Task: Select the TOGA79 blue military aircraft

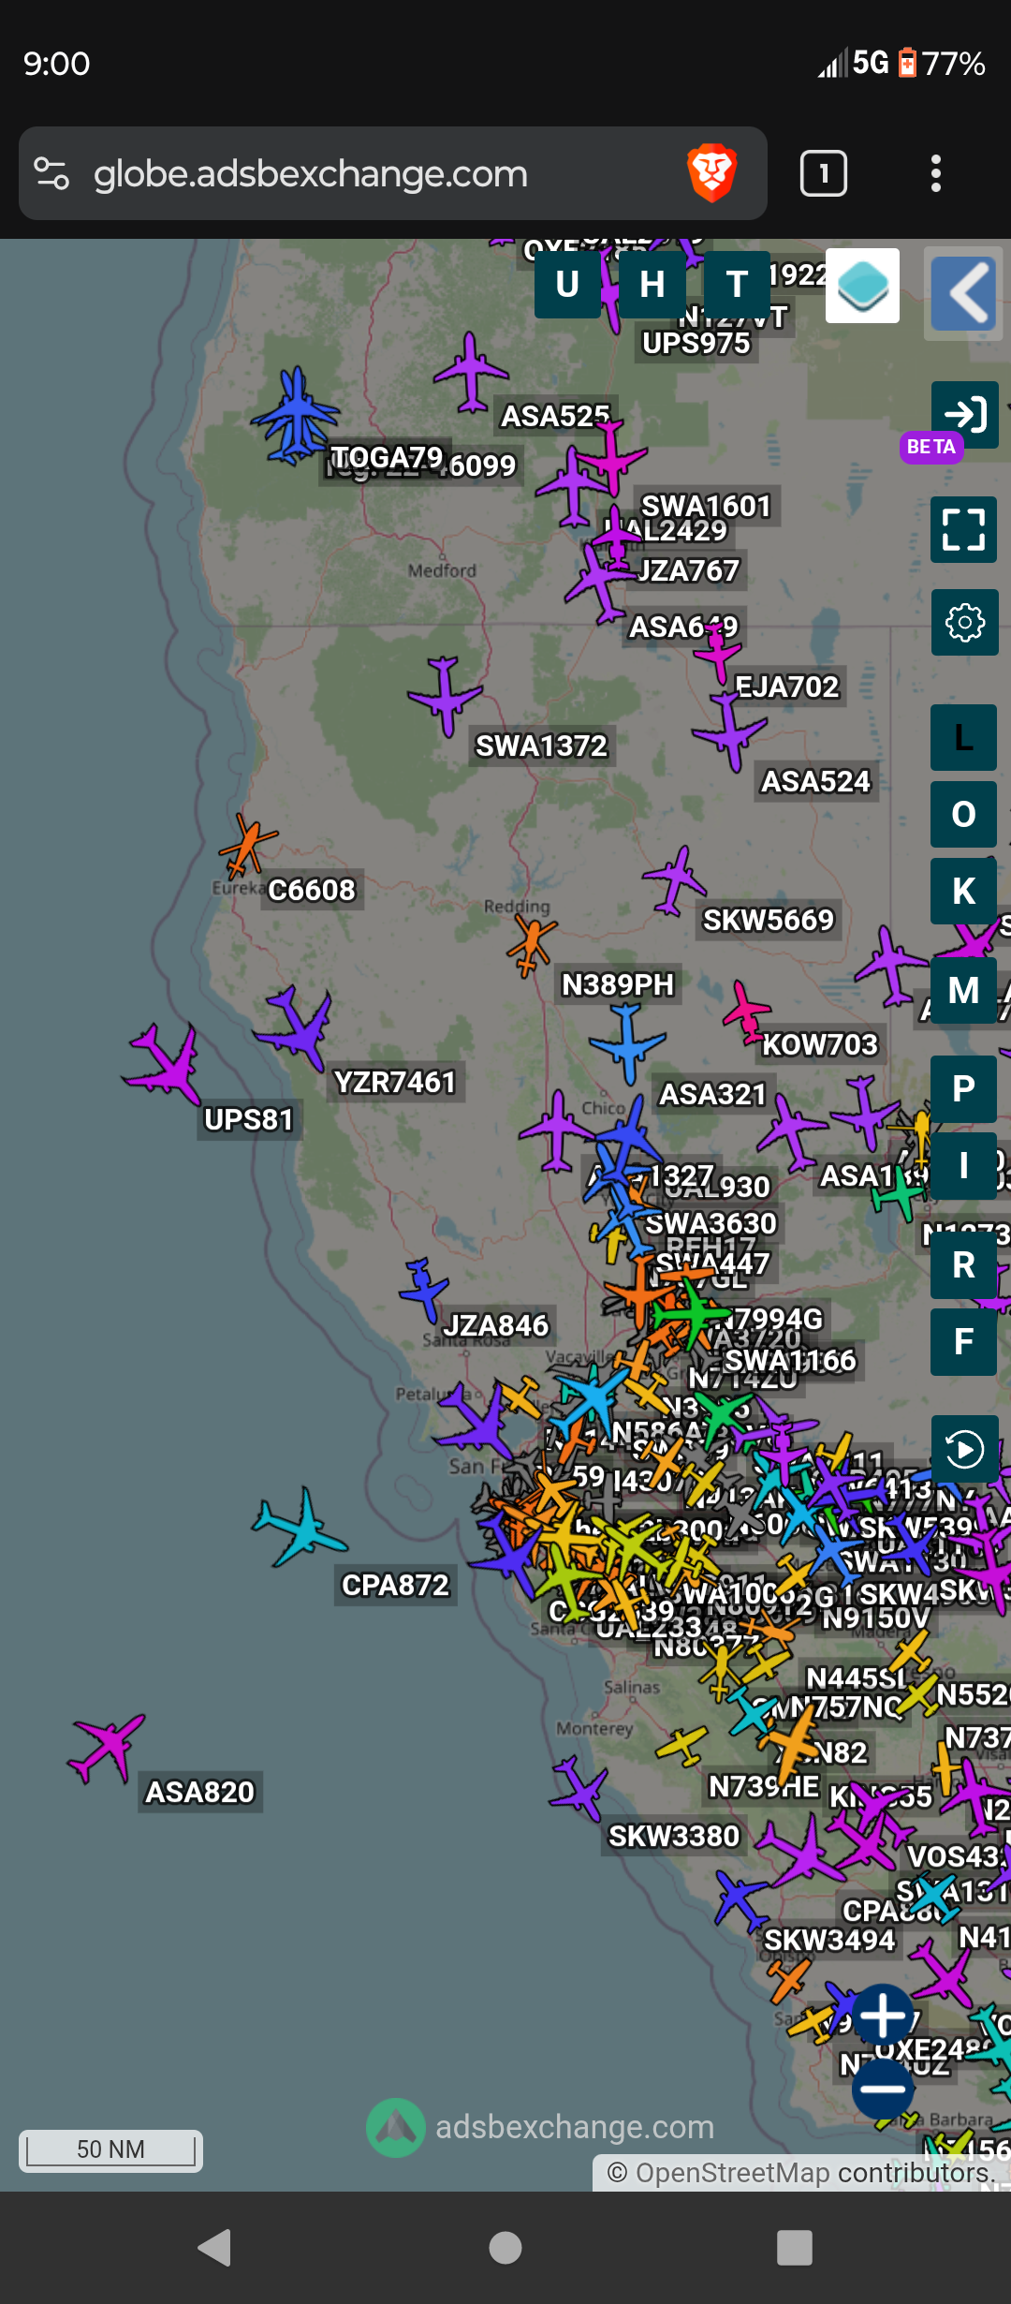Action: (x=296, y=416)
